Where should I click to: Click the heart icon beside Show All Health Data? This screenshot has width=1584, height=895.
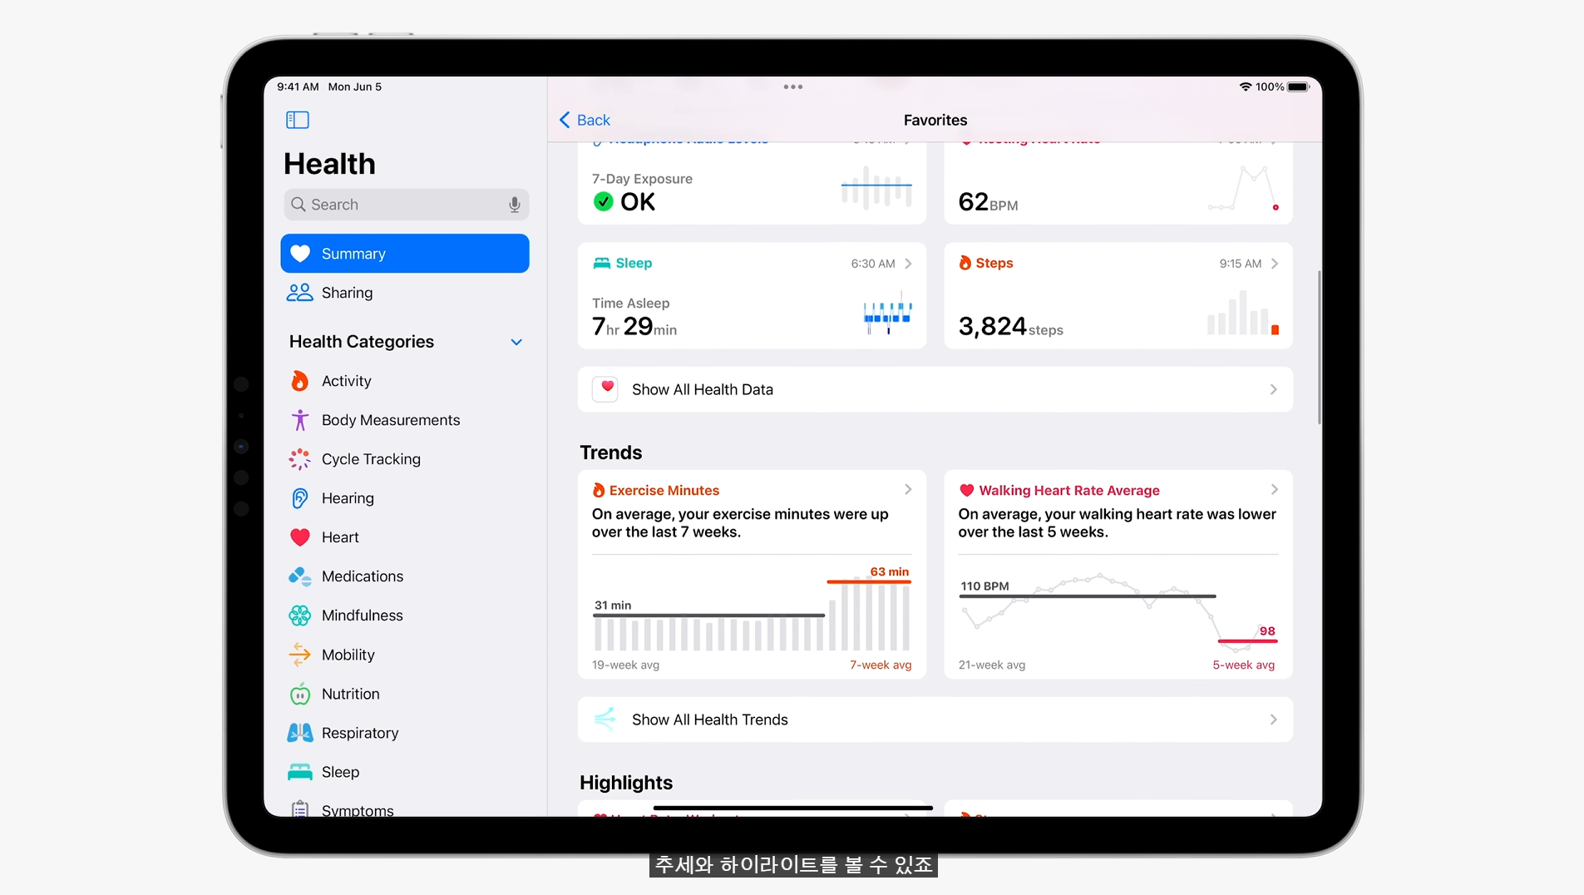[x=605, y=389]
